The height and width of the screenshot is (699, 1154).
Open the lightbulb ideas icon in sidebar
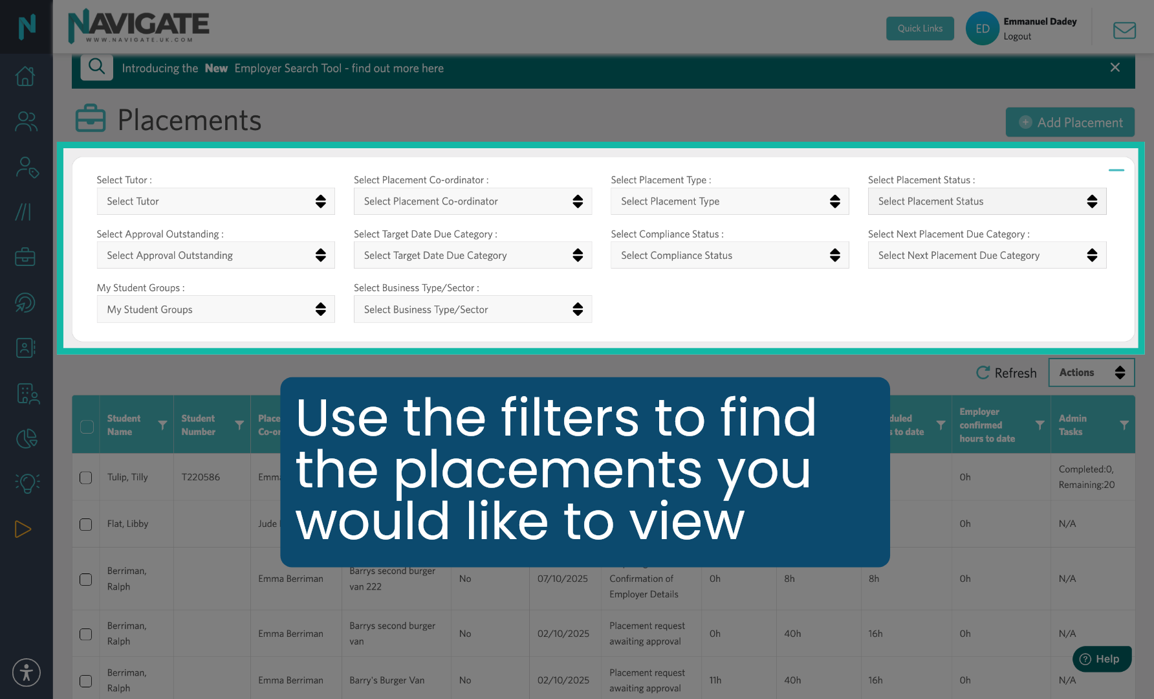click(25, 483)
